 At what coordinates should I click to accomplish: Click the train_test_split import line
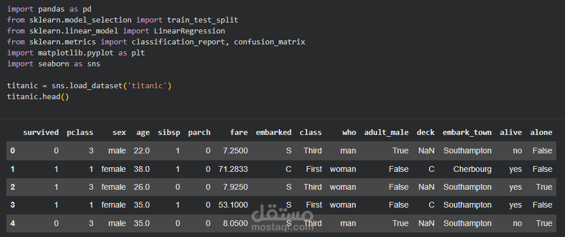click(123, 20)
